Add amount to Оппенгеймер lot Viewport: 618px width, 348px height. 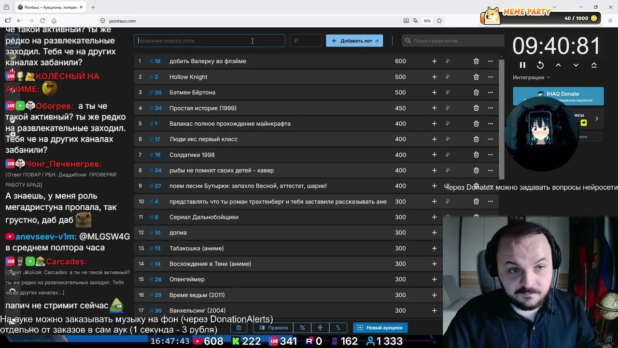point(434,279)
